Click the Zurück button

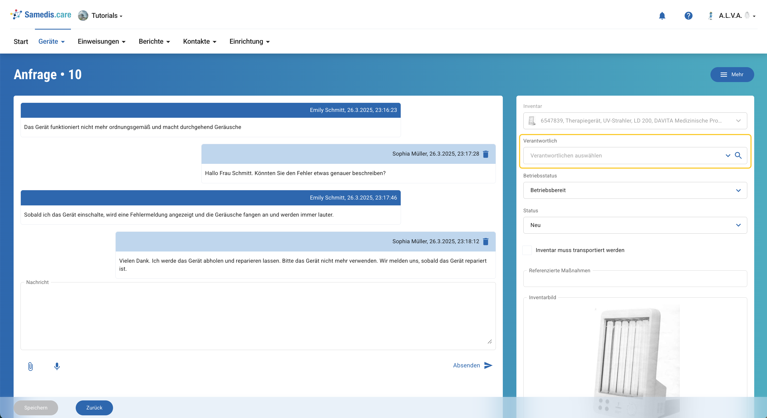point(94,408)
